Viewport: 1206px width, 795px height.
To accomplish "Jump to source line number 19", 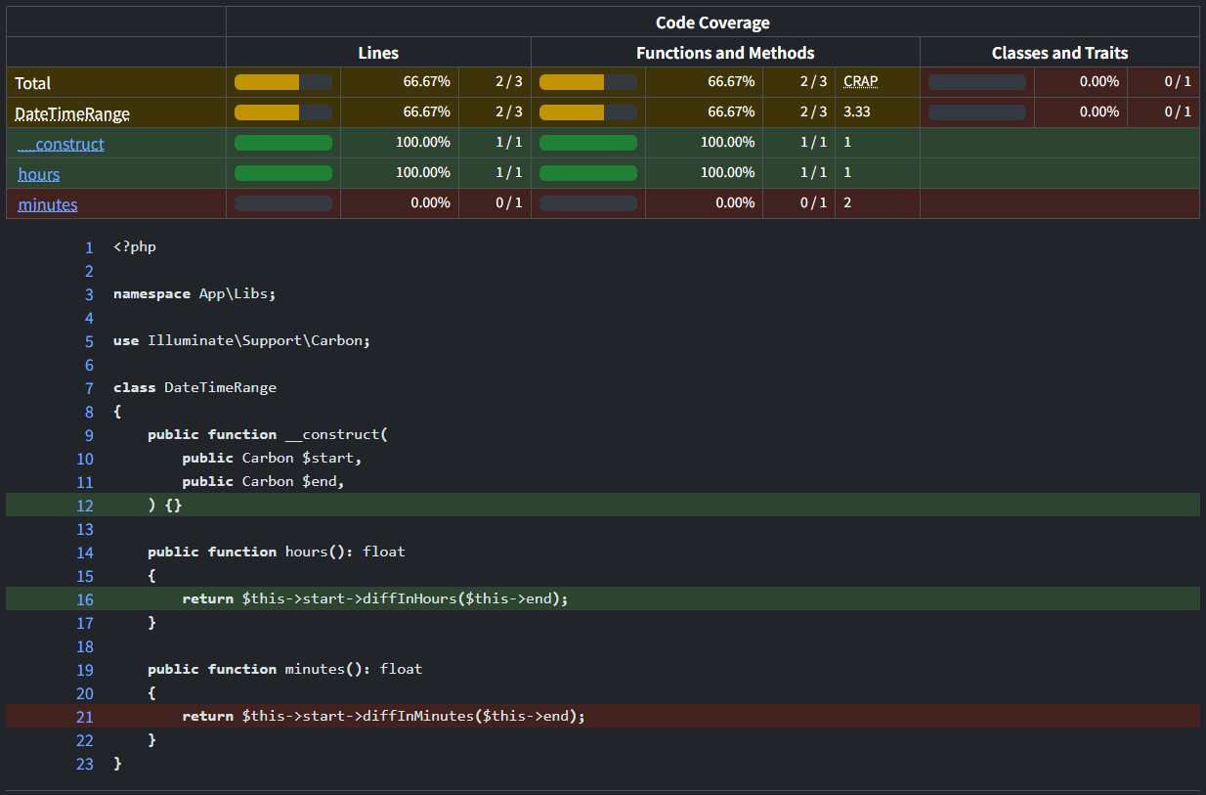I will click(85, 670).
